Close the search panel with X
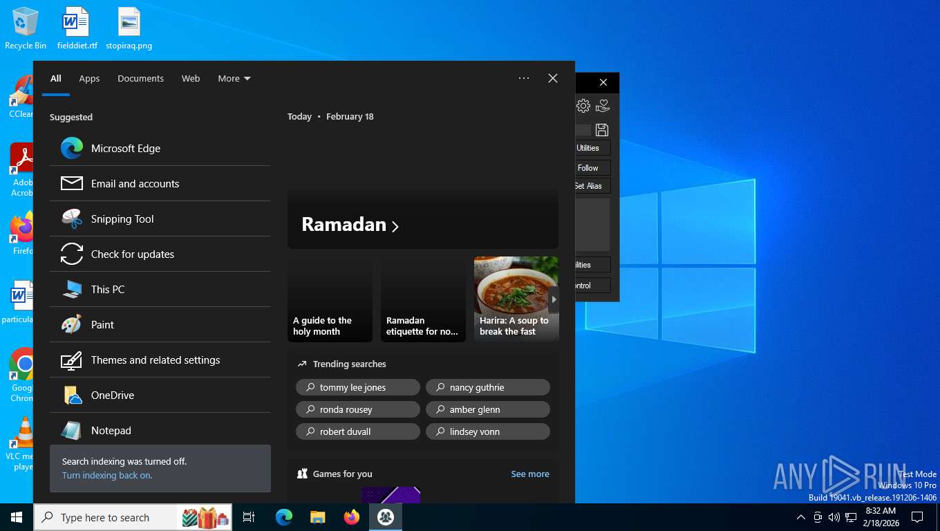The width and height of the screenshot is (940, 531). pyautogui.click(x=553, y=78)
